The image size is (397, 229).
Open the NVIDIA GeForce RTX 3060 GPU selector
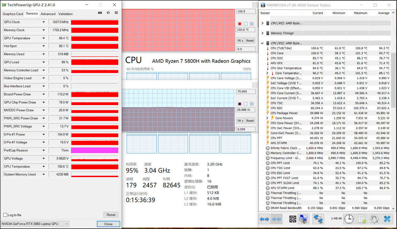click(35, 224)
